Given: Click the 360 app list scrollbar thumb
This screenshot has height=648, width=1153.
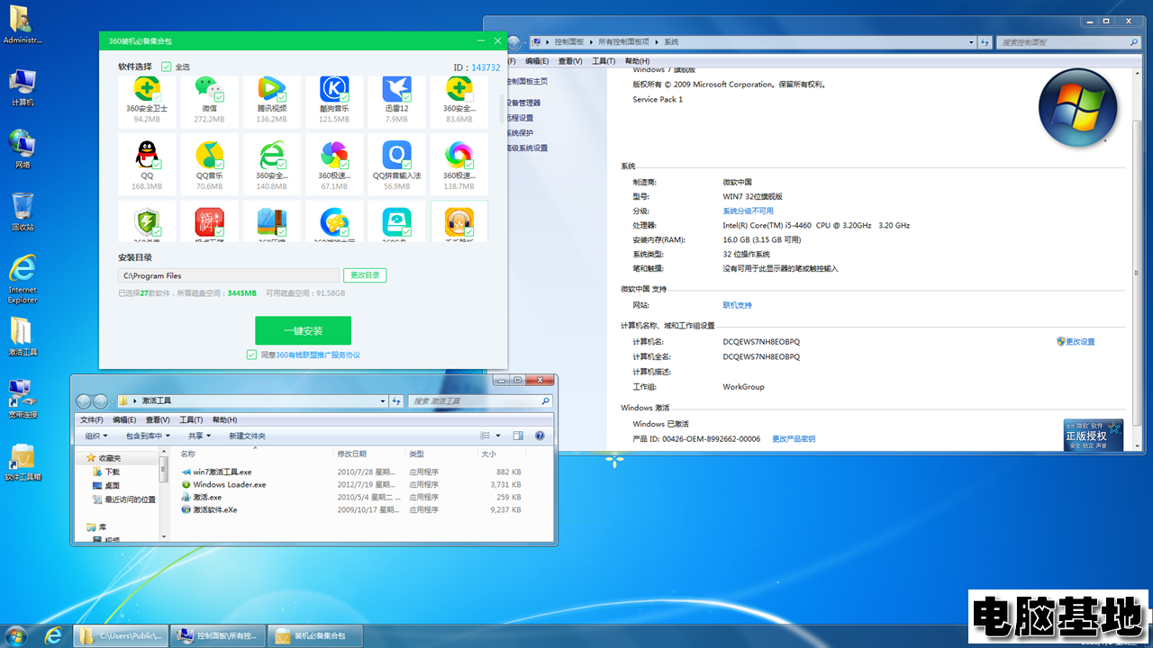Looking at the screenshot, I should tap(503, 108).
